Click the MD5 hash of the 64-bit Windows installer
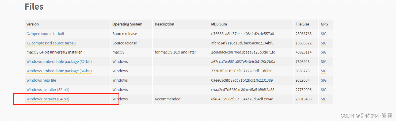 (242, 99)
